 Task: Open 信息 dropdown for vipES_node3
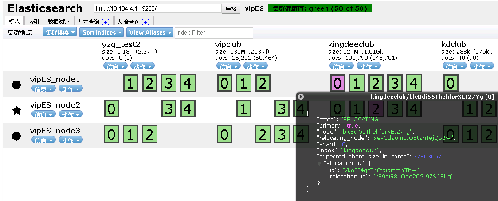point(43,140)
